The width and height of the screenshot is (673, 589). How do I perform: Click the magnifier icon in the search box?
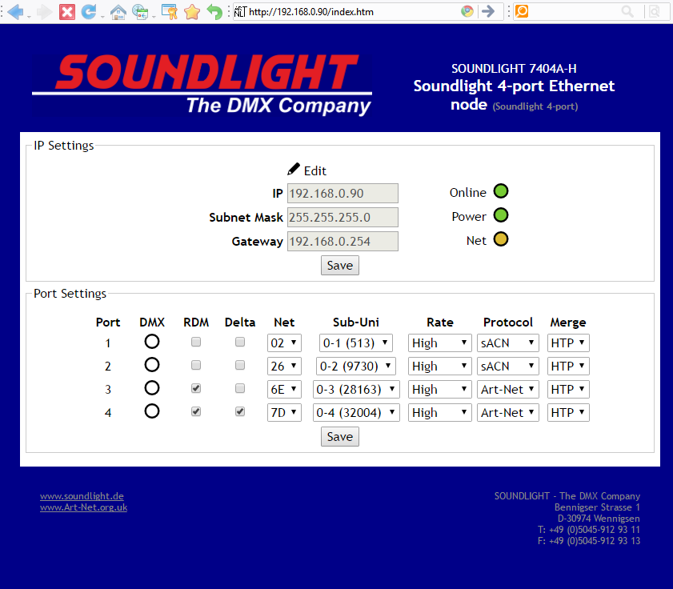[x=627, y=11]
